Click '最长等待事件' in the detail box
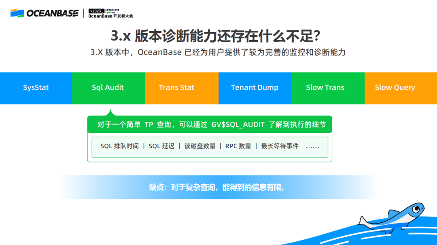 coord(280,146)
